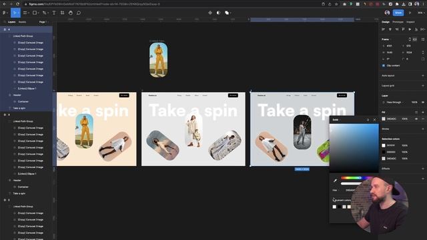The width and height of the screenshot is (427, 240).
Task: Click the contrast mask icon in toolbar
Action: (218, 13)
